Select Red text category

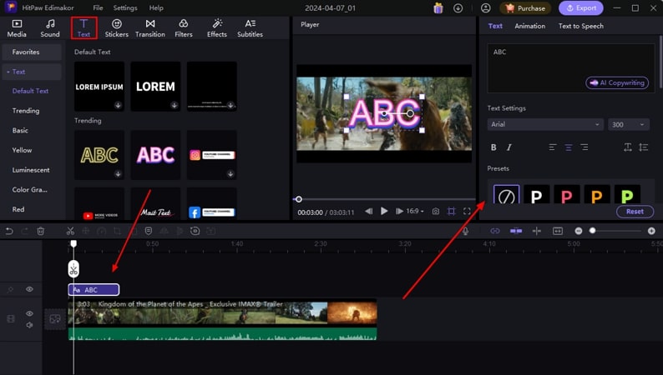tap(18, 209)
